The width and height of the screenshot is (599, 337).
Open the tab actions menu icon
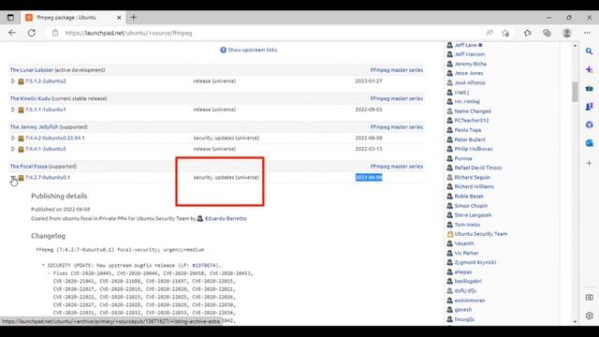pyautogui.click(x=10, y=18)
